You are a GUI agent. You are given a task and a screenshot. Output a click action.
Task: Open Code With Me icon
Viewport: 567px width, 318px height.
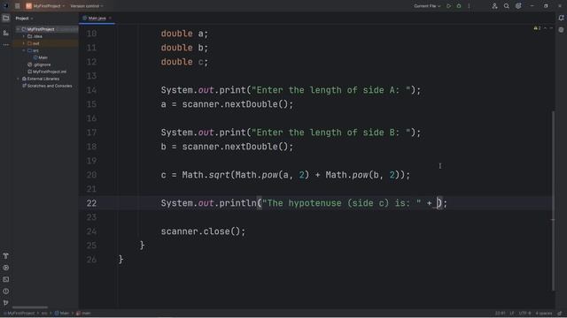pos(494,6)
